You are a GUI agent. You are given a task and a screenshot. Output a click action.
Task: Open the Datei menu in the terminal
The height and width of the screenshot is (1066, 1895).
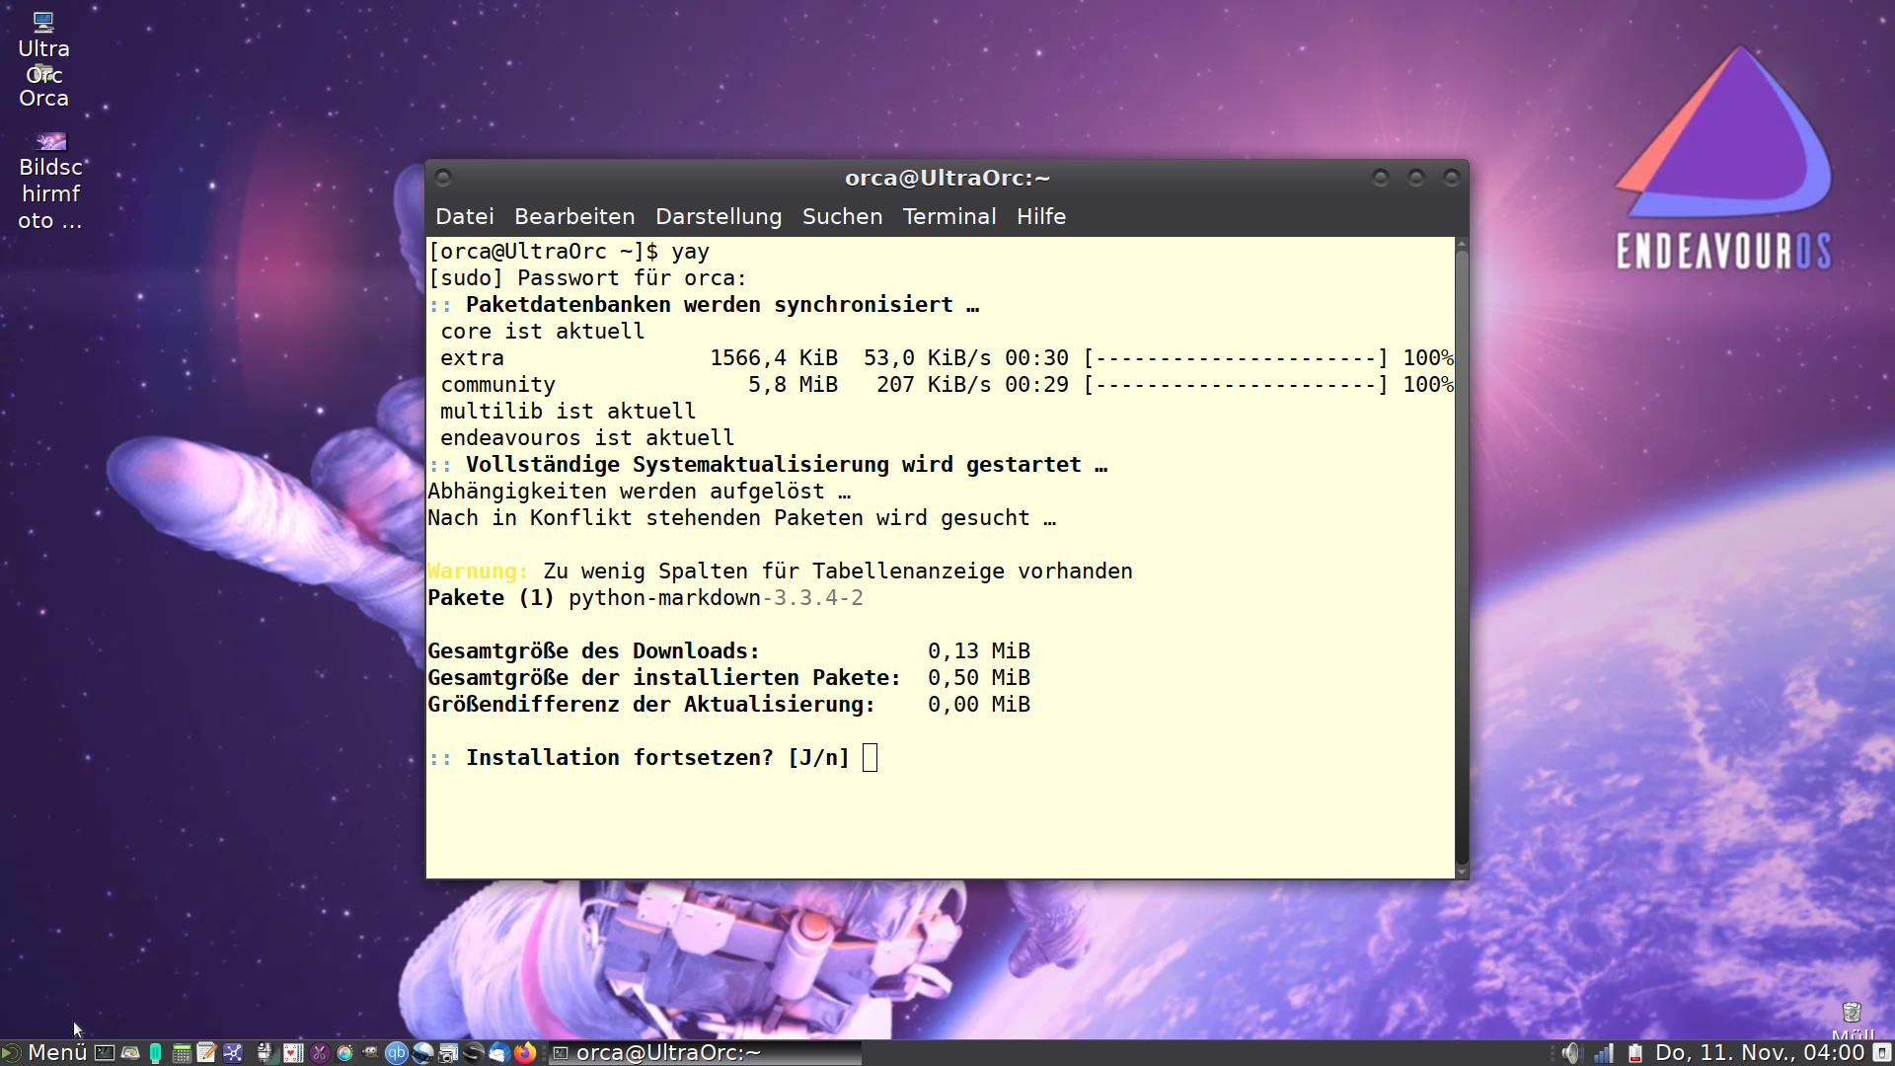(x=465, y=216)
